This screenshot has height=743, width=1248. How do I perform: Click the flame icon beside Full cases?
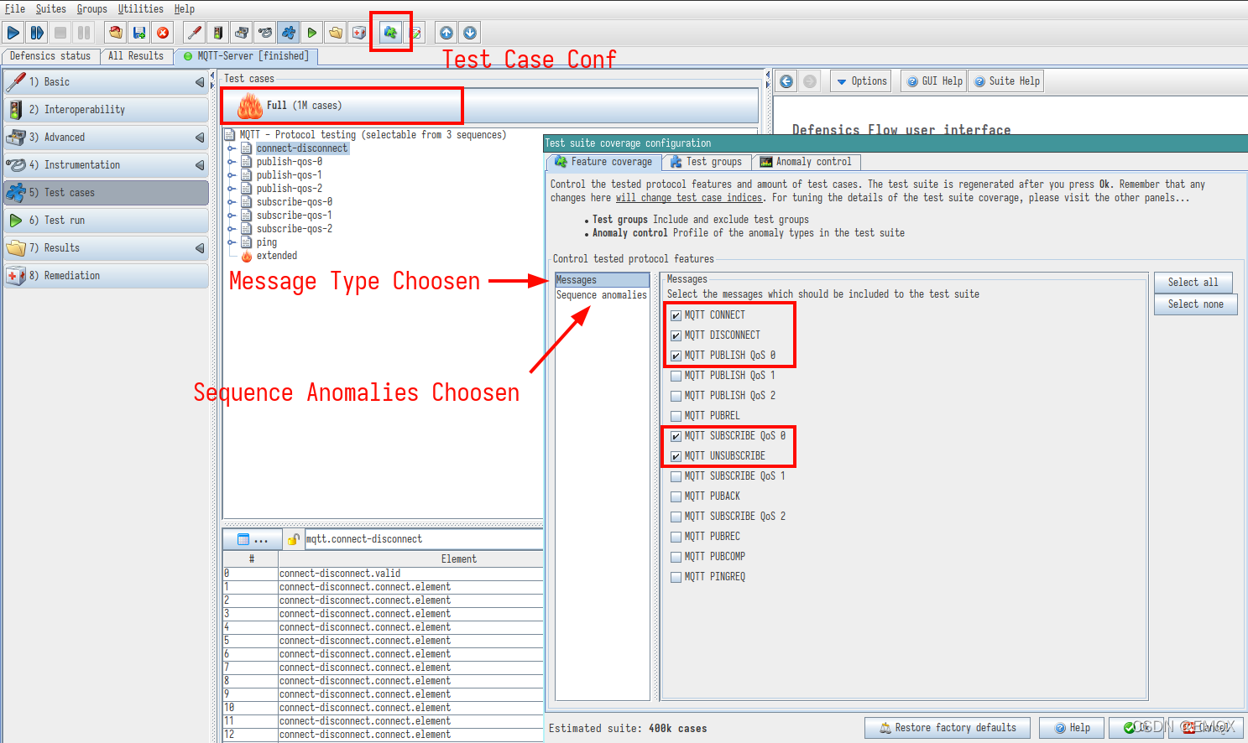[x=250, y=106]
